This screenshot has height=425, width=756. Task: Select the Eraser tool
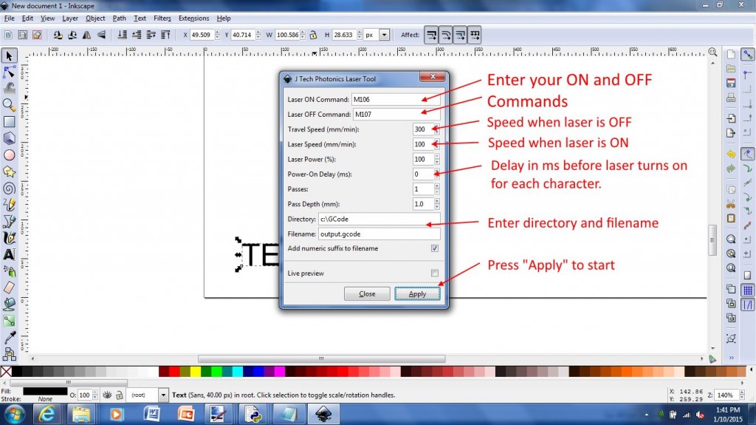[9, 288]
